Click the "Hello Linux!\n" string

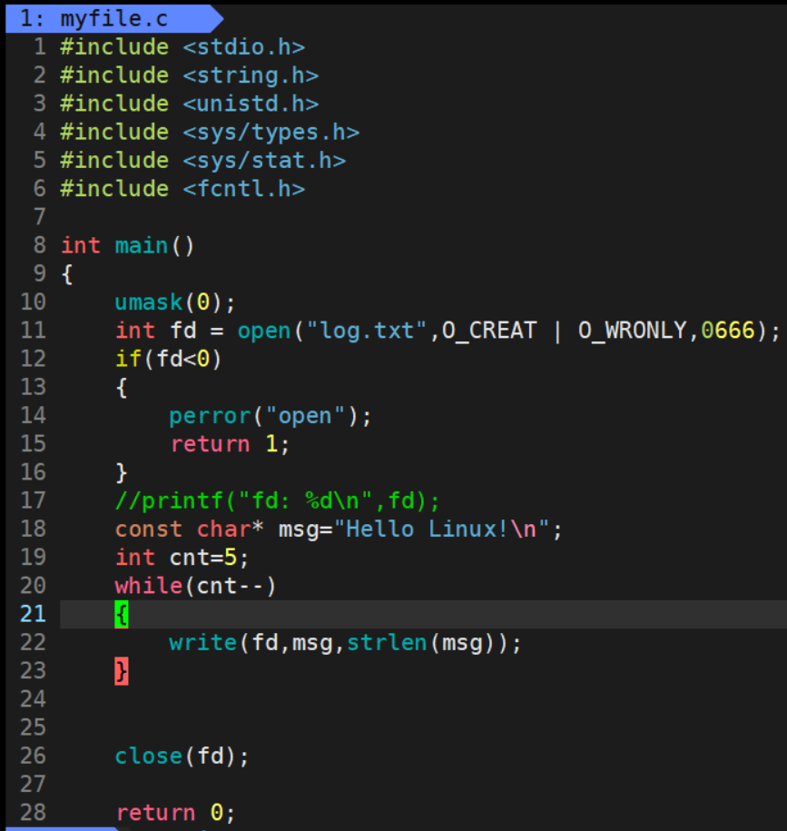click(441, 529)
